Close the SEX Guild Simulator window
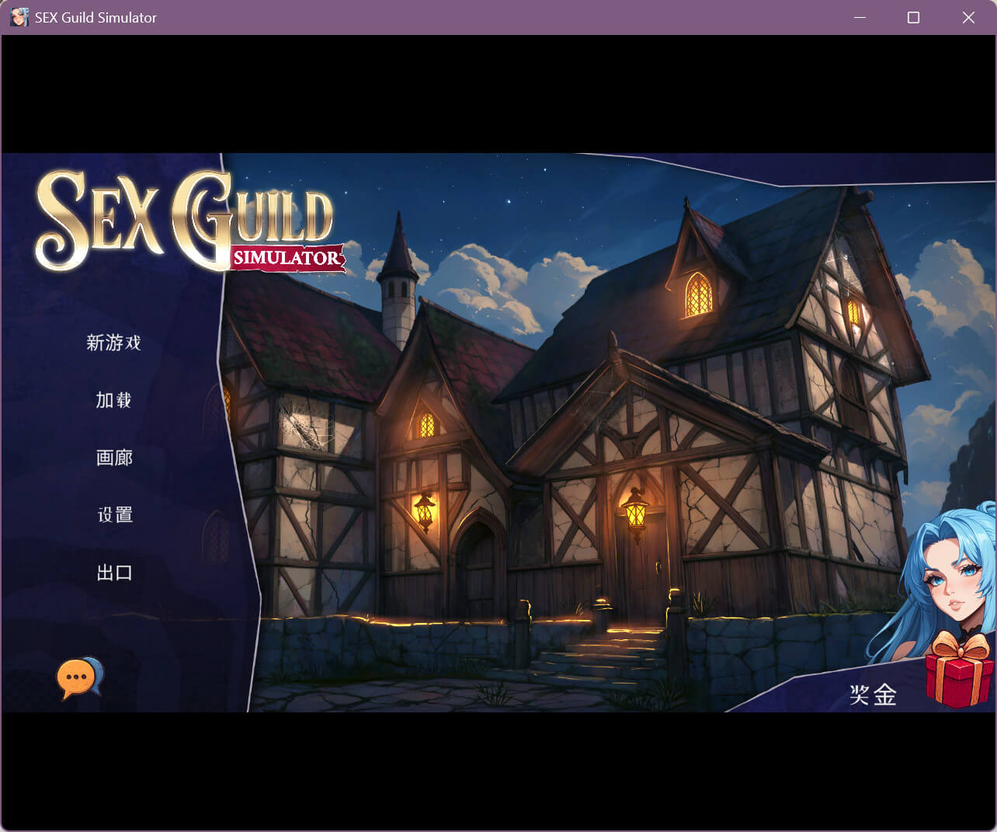 point(968,17)
